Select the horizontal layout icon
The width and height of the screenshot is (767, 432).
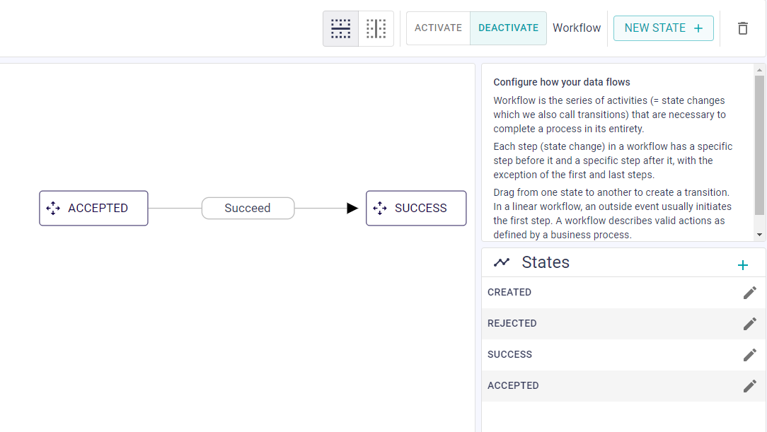click(340, 28)
